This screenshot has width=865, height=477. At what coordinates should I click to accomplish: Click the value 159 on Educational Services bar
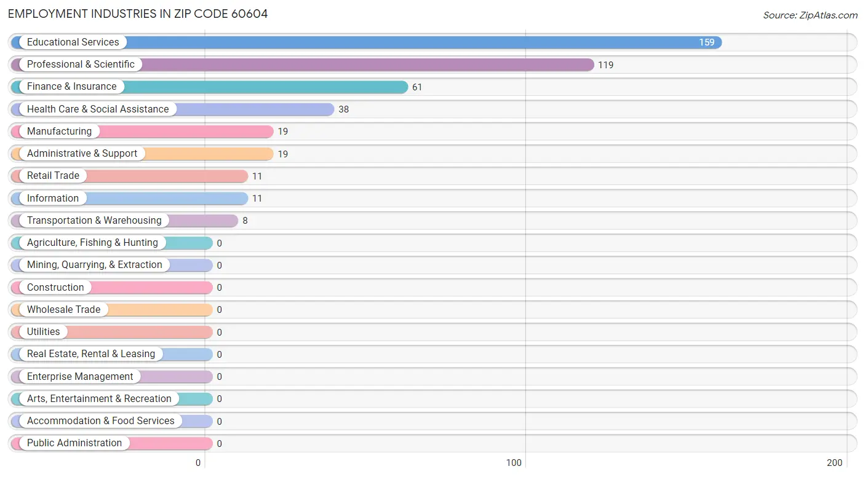(707, 42)
